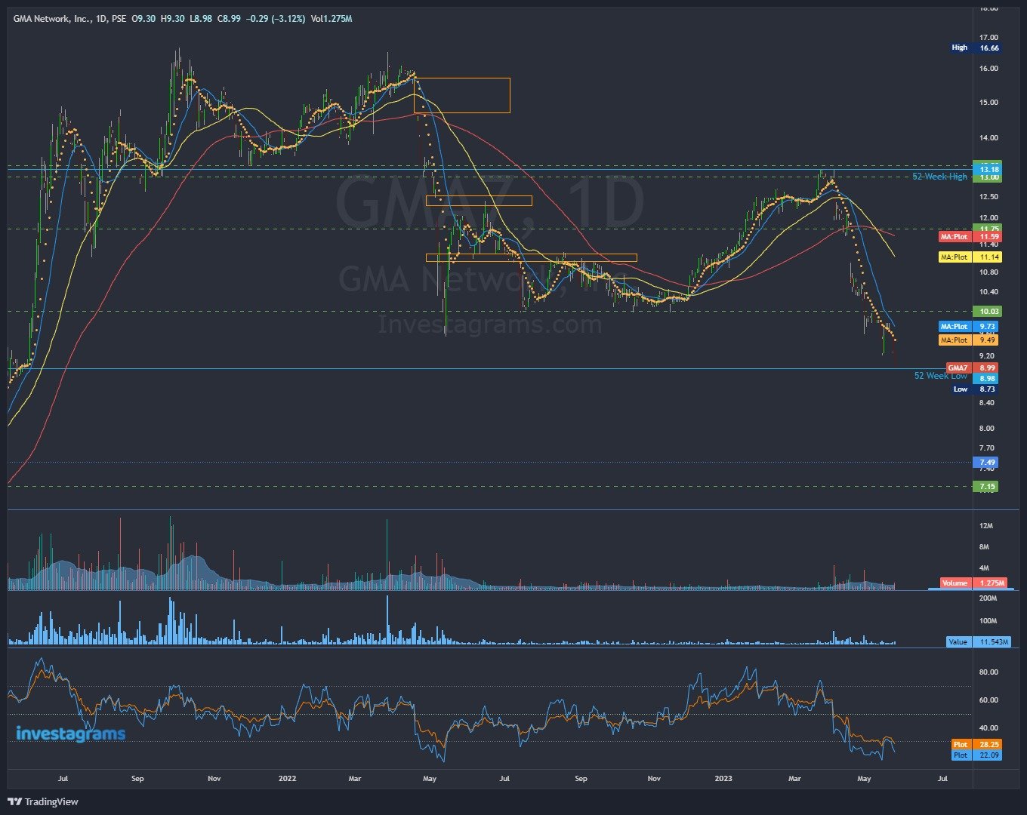
Task: Click the low value L8.98
Action: click(201, 17)
